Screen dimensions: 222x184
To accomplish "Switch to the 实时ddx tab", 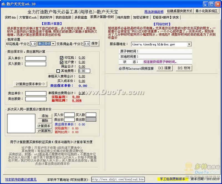I will point(10,17).
